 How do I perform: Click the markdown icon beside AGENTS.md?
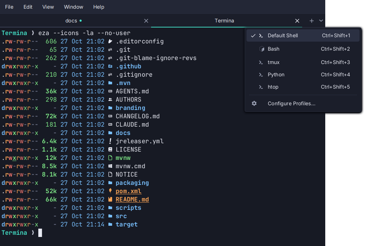point(110,91)
